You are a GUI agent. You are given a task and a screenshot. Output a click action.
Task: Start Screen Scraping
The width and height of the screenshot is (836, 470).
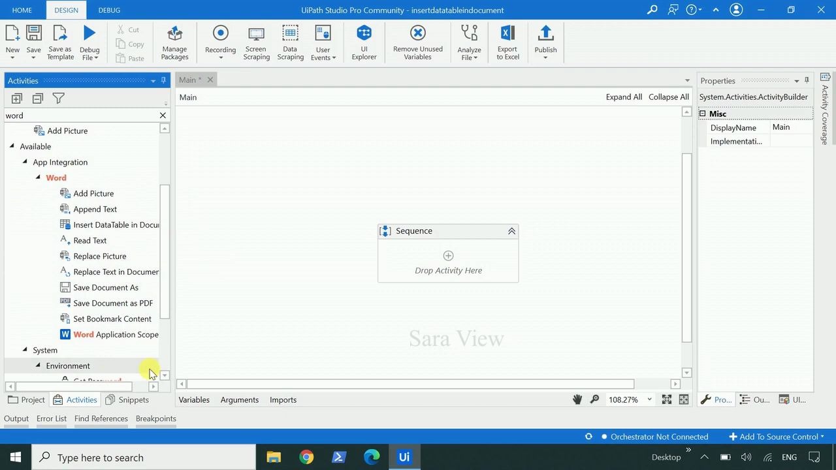[256, 42]
